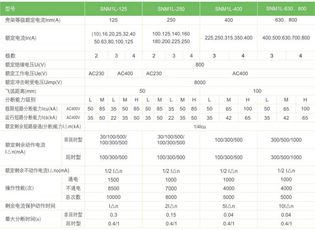Select the "50" arc distance value
The height and width of the screenshot is (230, 315).
pyautogui.click(x=142, y=91)
